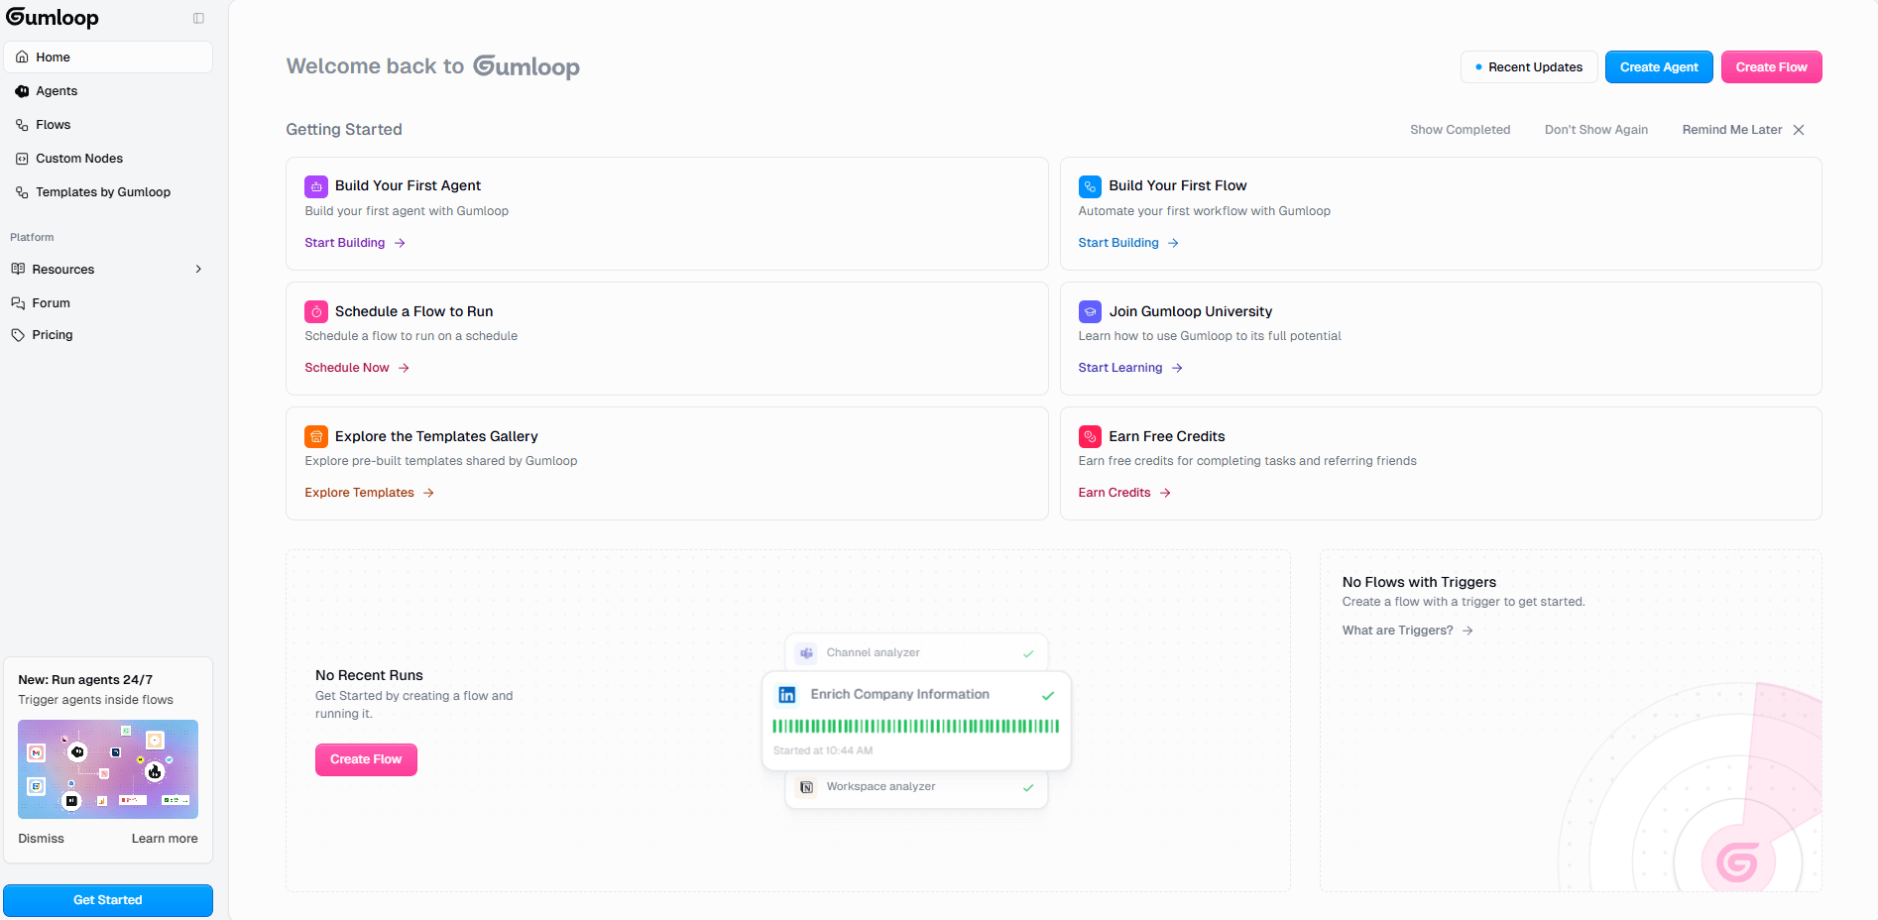Collapse the sidebar panel icon
This screenshot has width=1878, height=920.
tap(198, 18)
